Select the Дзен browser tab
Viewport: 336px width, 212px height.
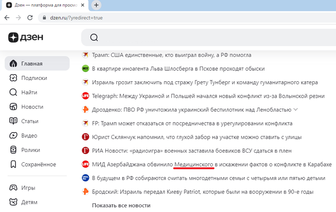coord(45,5)
